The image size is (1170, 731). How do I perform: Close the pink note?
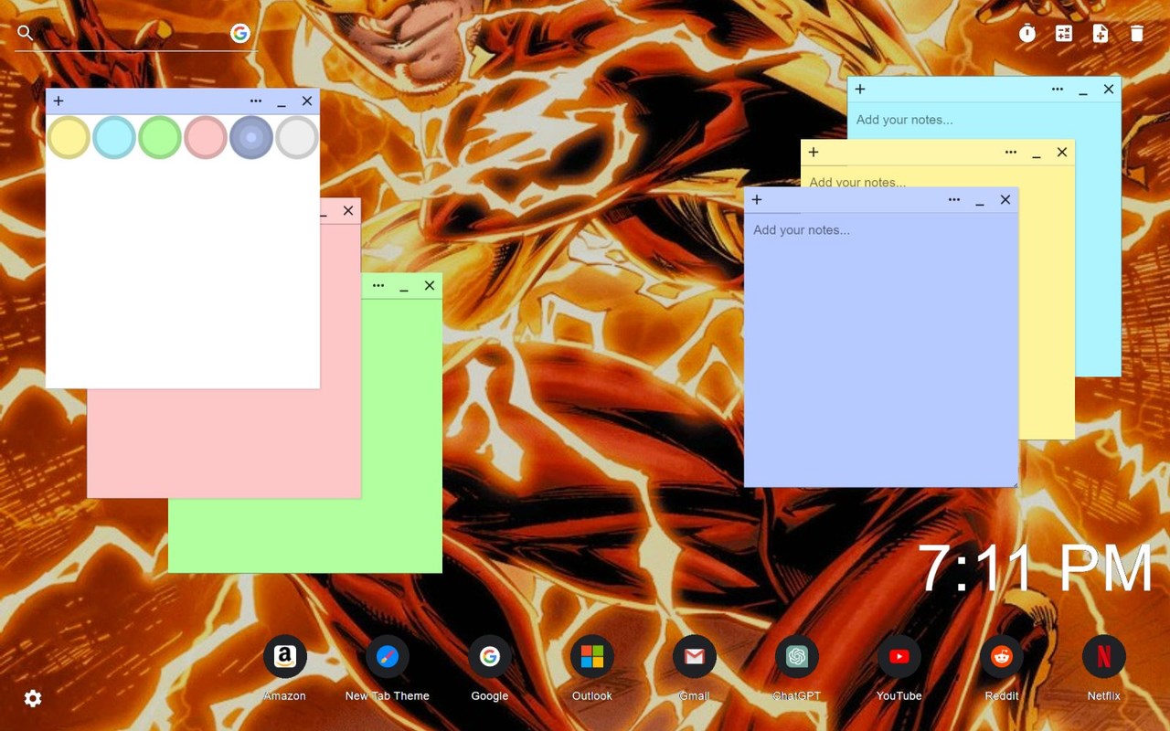pyautogui.click(x=348, y=211)
